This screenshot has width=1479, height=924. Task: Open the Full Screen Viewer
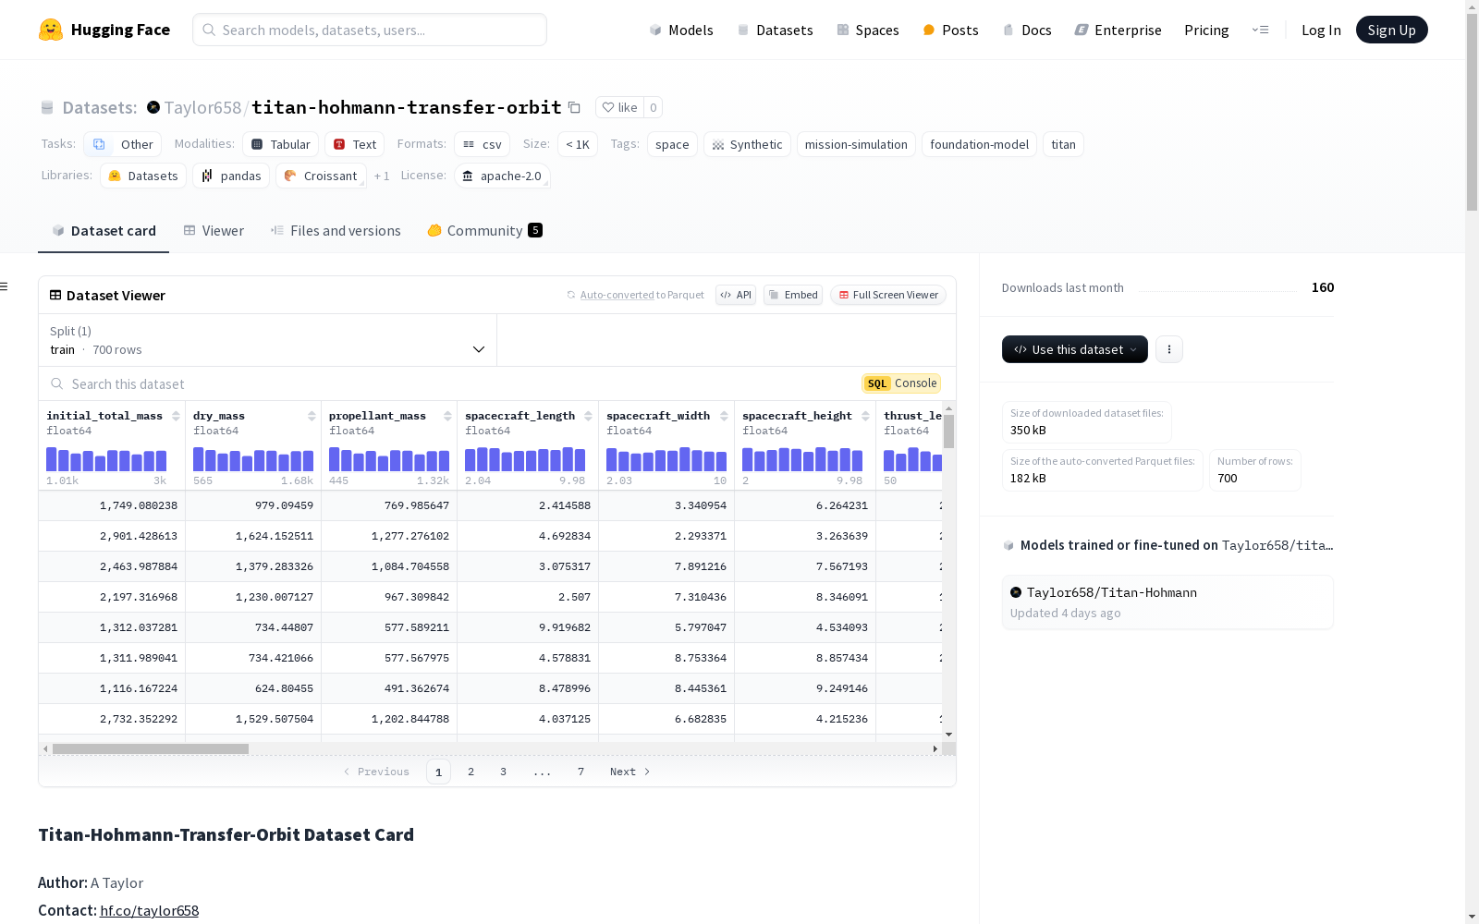click(887, 295)
